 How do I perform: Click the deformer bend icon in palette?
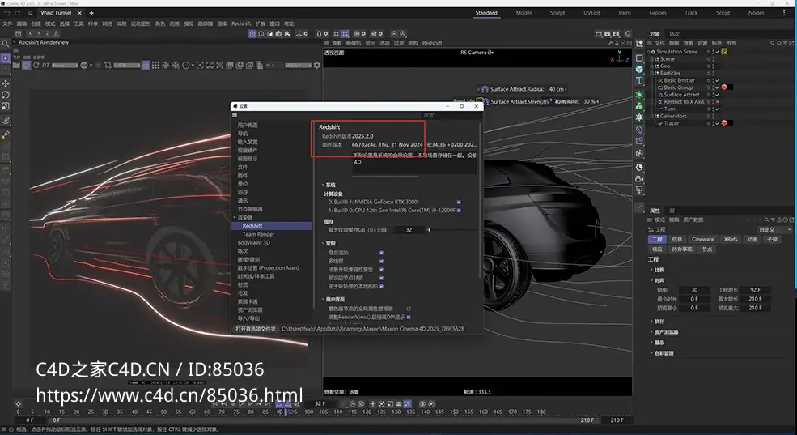pos(639,130)
